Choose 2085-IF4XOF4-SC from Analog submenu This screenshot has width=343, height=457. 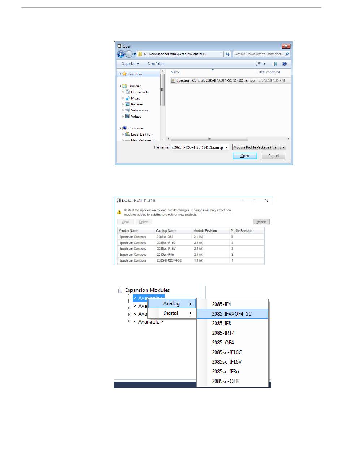pyautogui.click(x=233, y=314)
